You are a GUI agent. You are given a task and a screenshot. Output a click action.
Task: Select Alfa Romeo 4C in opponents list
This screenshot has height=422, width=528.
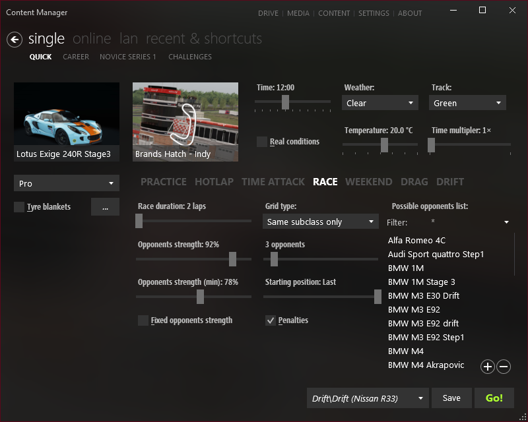[416, 240]
